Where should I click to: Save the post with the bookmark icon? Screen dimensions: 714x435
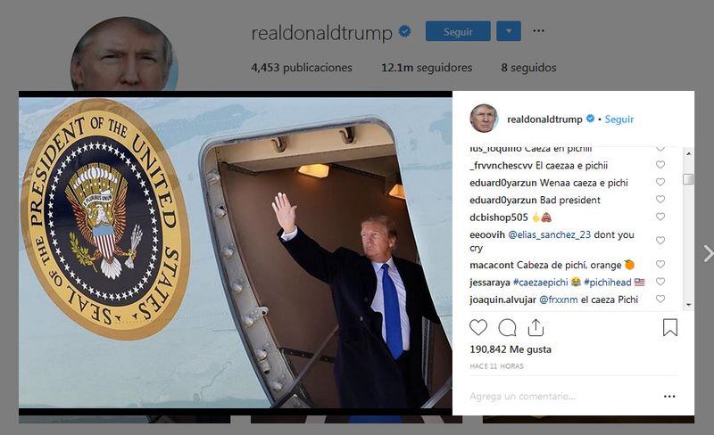coord(670,327)
